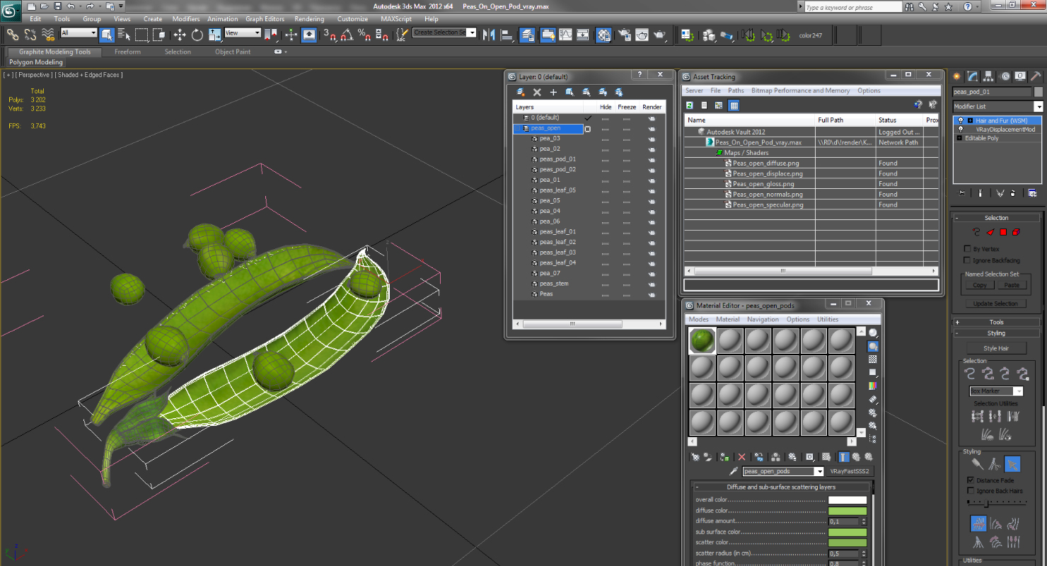
Task: Uncheck the Distance Fade option
Action: click(971, 480)
